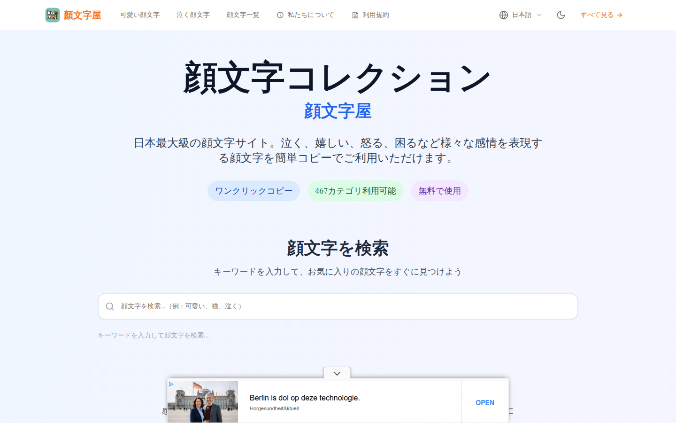The image size is (676, 423).
Task: Open the 顔文字一覧 page
Action: coord(243,15)
